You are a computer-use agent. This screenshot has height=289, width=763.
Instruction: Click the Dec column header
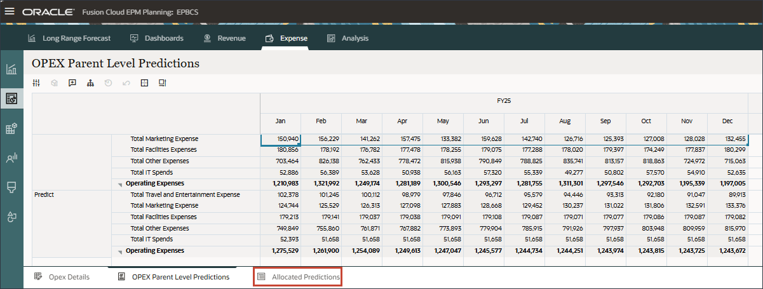click(x=727, y=121)
